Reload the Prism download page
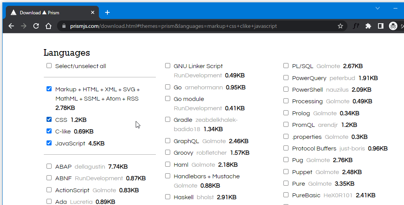Viewport: 404px width, 205px height. (36, 26)
